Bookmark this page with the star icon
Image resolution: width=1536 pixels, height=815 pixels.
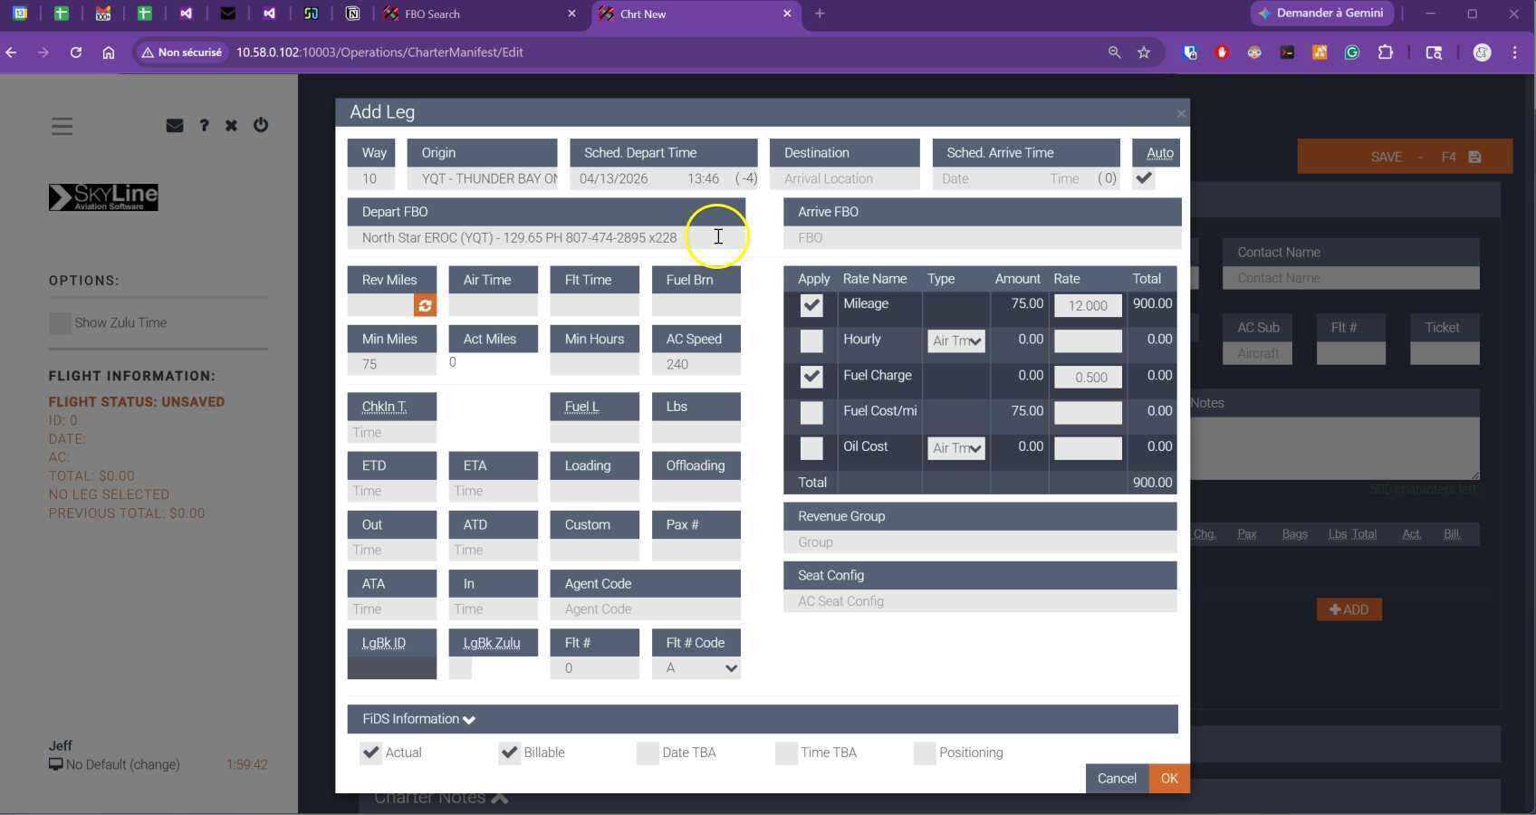(x=1144, y=53)
